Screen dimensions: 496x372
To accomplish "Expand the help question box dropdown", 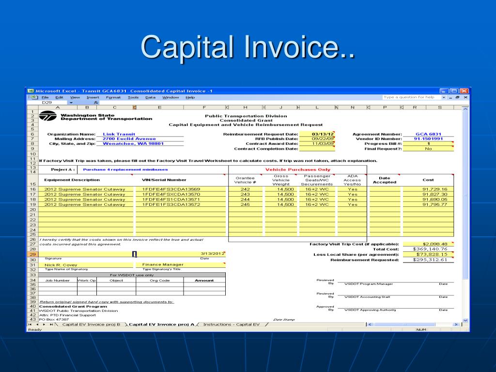I will (444, 97).
